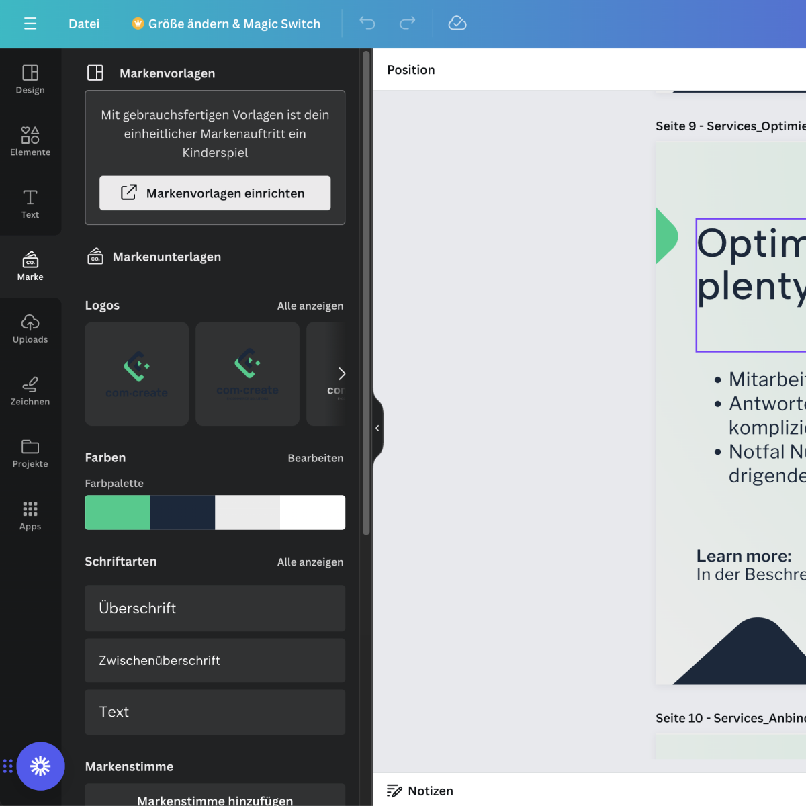Open the Design sidebar tab
Viewport: 806px width, 806px height.
(x=30, y=79)
